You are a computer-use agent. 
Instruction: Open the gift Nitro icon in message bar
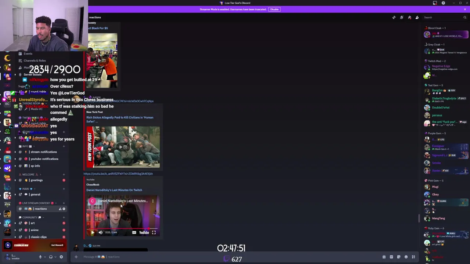pyautogui.click(x=384, y=257)
